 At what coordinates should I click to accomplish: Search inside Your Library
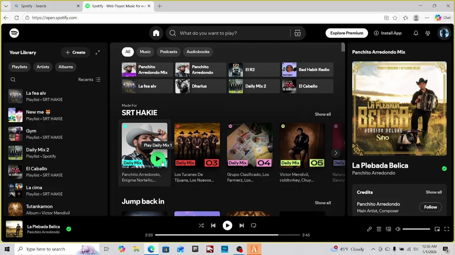click(x=13, y=80)
